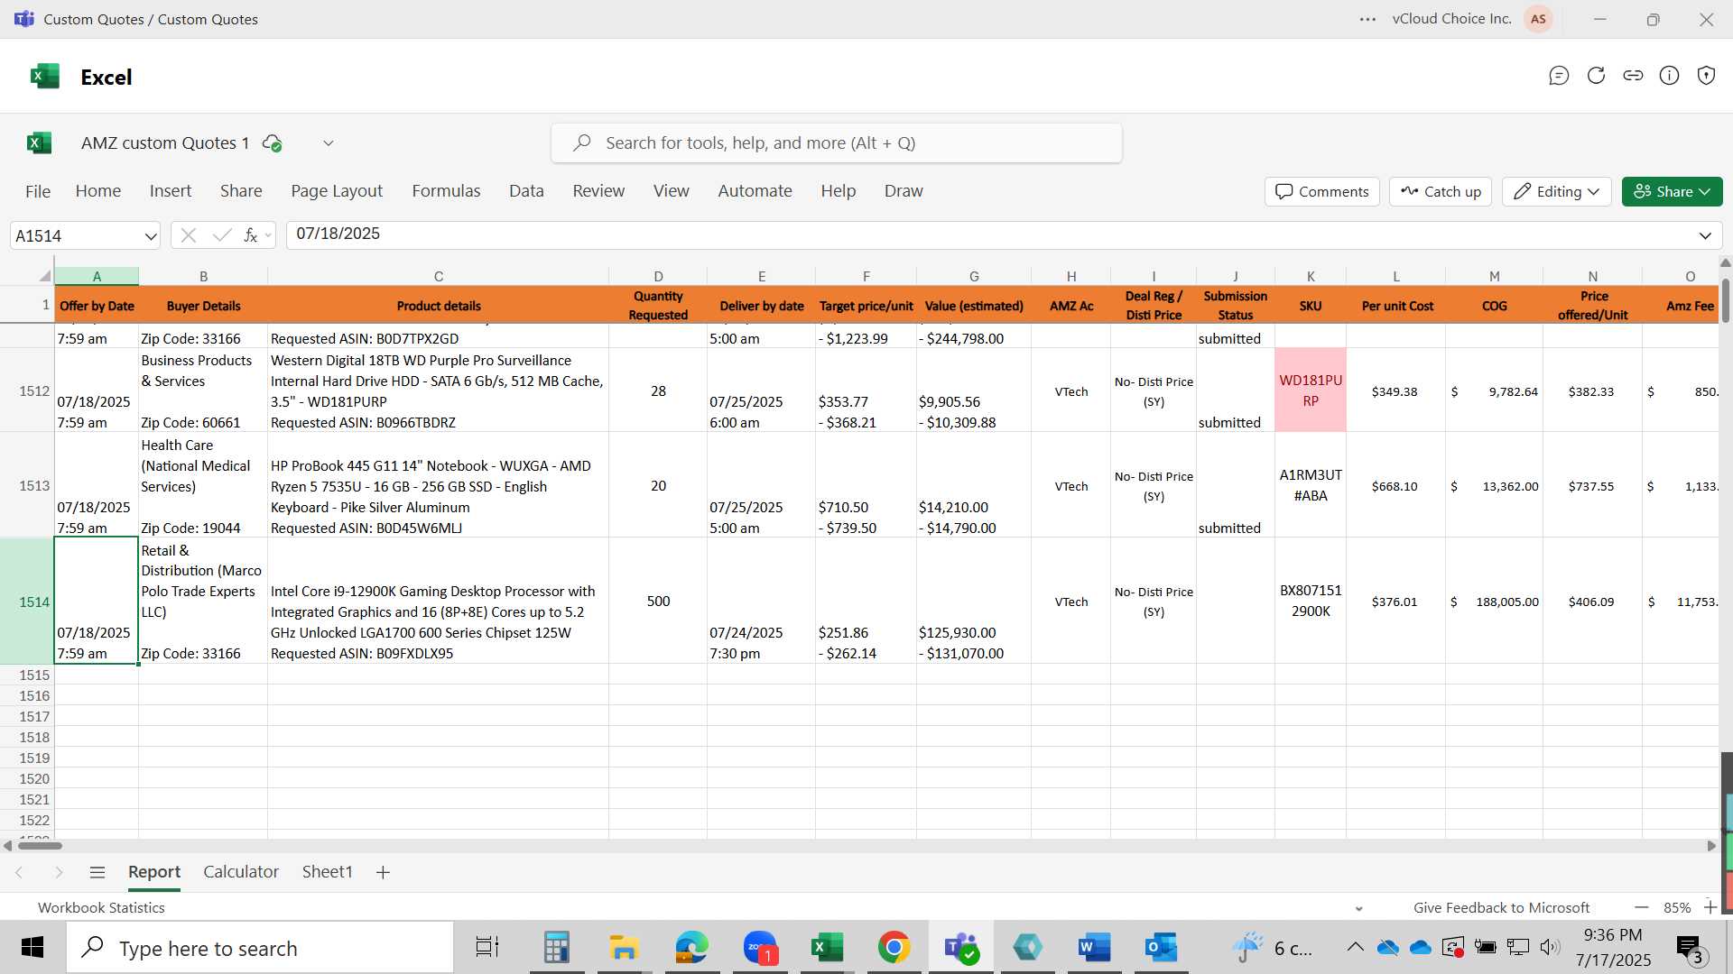1733x974 pixels.
Task: Copy link with the chain icon
Action: [1633, 76]
